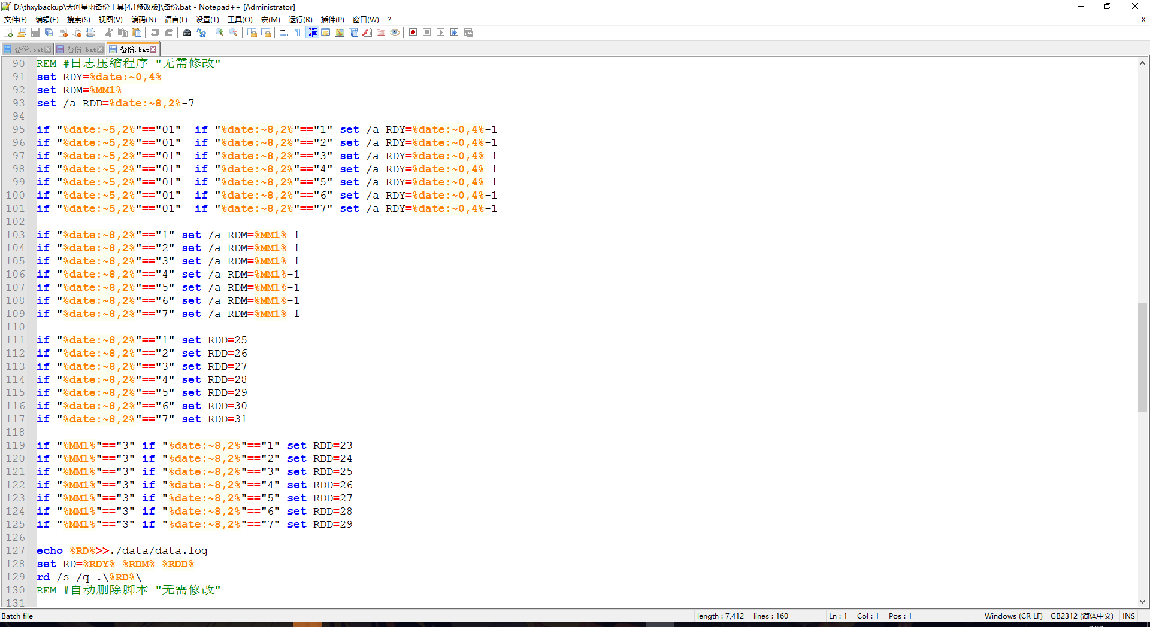Create a new file from the toolbar

pyautogui.click(x=8, y=32)
